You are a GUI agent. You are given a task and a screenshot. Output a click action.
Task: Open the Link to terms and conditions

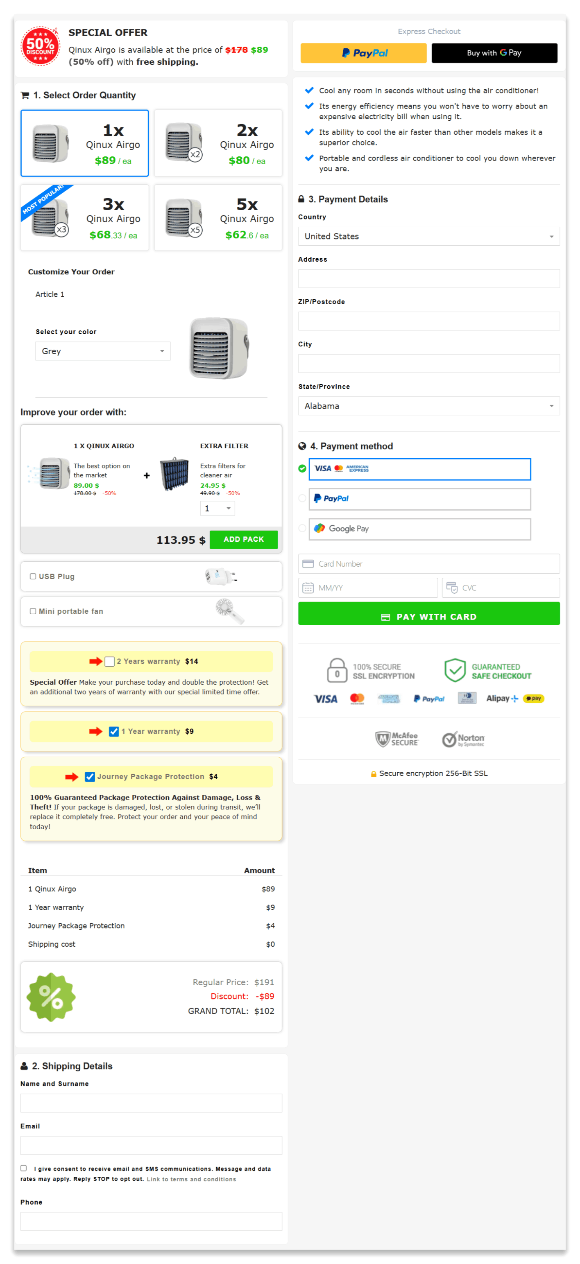click(x=191, y=1180)
